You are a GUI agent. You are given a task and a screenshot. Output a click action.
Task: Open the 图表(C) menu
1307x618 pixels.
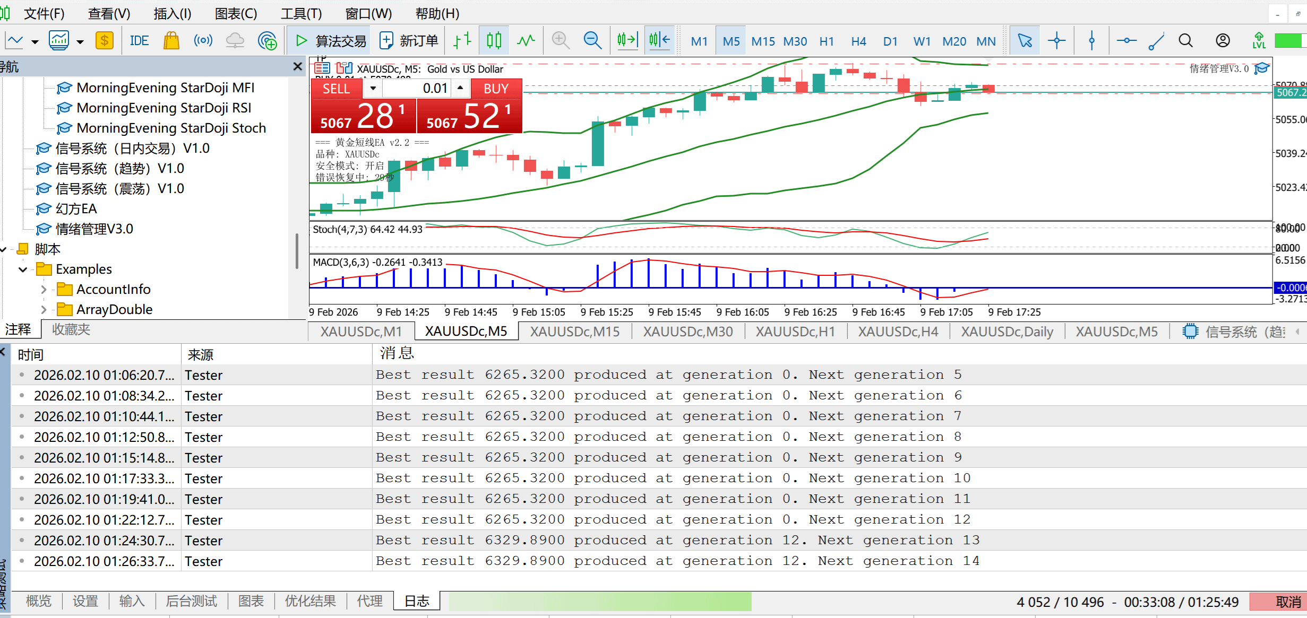click(236, 13)
